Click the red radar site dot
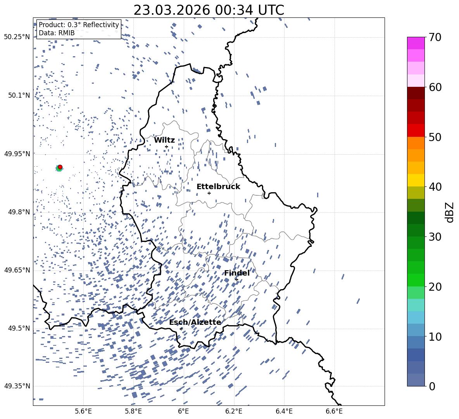Image resolution: width=459 pixels, height=419 pixels. click(x=60, y=167)
